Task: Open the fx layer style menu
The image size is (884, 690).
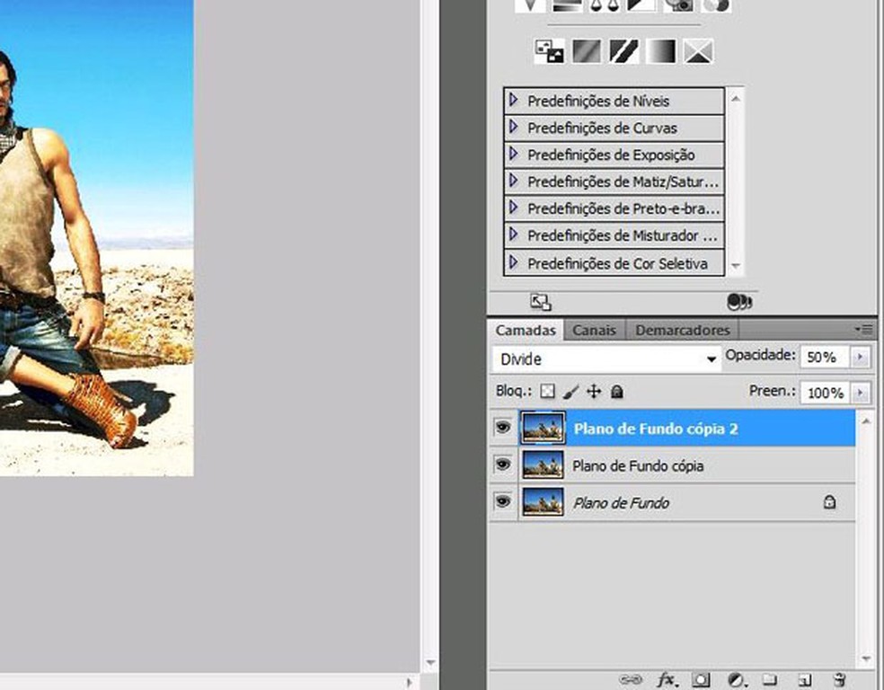Action: (x=667, y=680)
